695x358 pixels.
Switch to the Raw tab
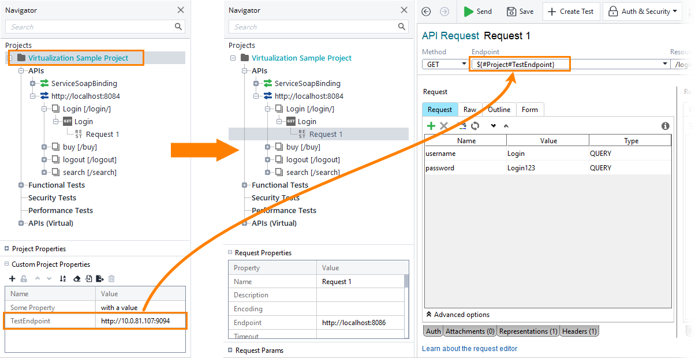[x=469, y=109]
